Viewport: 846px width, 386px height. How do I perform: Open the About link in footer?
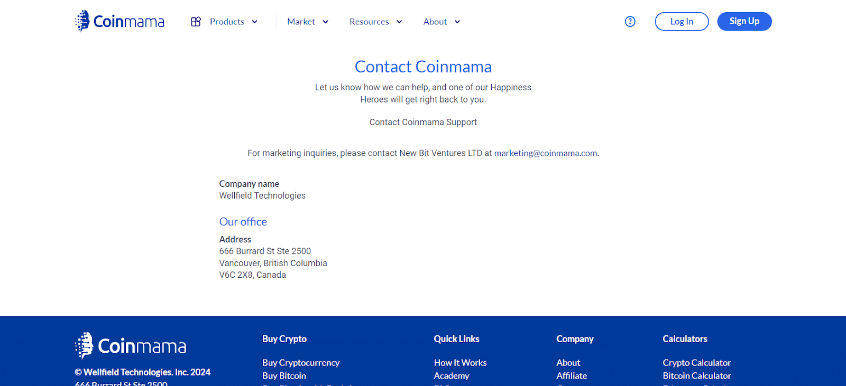coord(568,363)
